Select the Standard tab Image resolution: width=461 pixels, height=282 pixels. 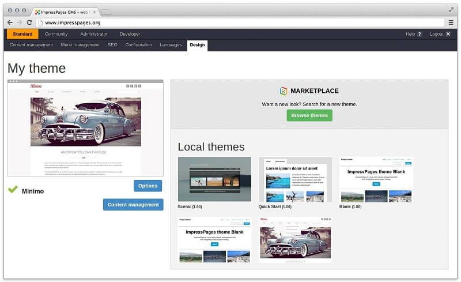pos(22,34)
